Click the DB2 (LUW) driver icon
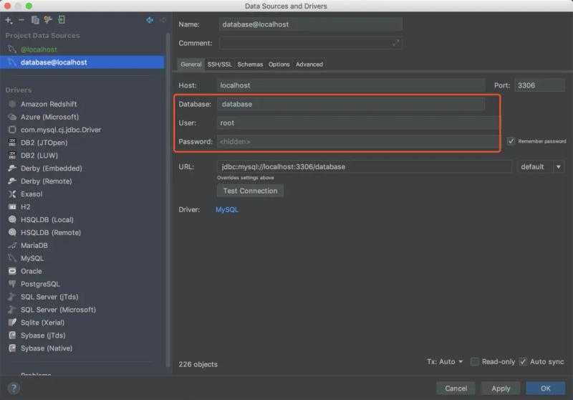Viewport: 573px width, 400px height. (x=12, y=156)
